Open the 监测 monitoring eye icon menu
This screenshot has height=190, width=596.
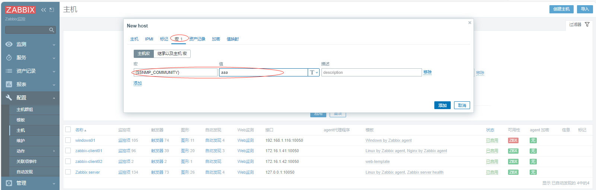9,44
